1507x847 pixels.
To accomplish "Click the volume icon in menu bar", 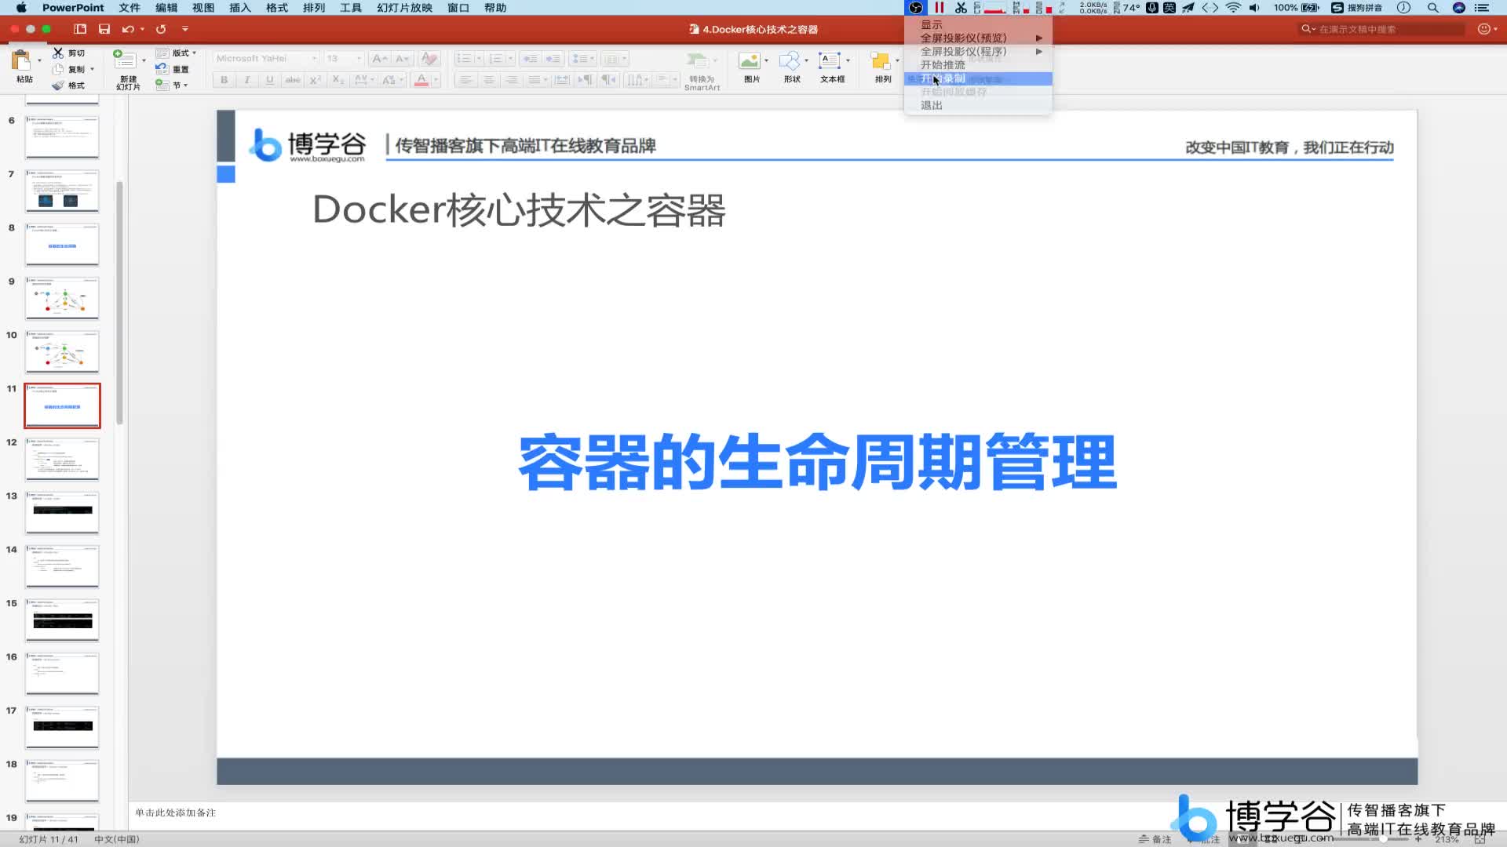I will click(1255, 8).
